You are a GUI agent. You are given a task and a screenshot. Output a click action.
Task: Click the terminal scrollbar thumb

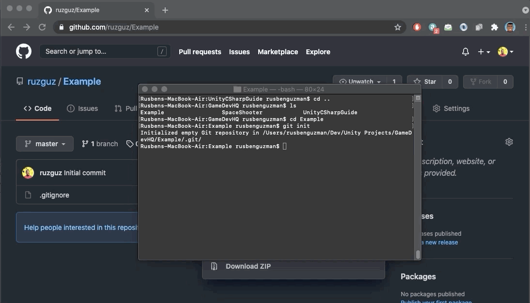point(418,255)
